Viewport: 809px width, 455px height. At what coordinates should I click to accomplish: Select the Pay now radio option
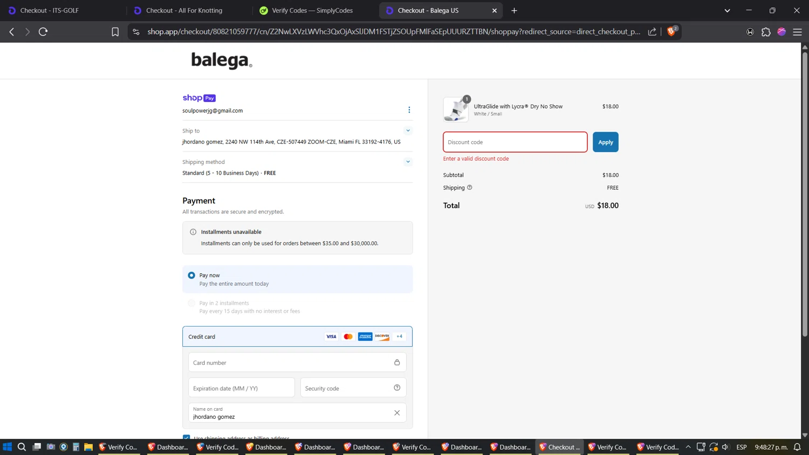point(191,275)
